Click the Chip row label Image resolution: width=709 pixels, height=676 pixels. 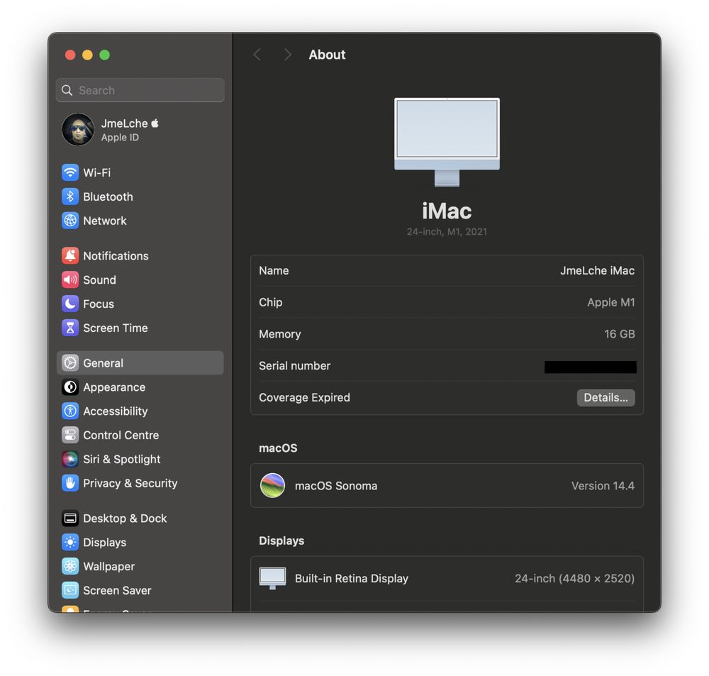pyautogui.click(x=270, y=302)
